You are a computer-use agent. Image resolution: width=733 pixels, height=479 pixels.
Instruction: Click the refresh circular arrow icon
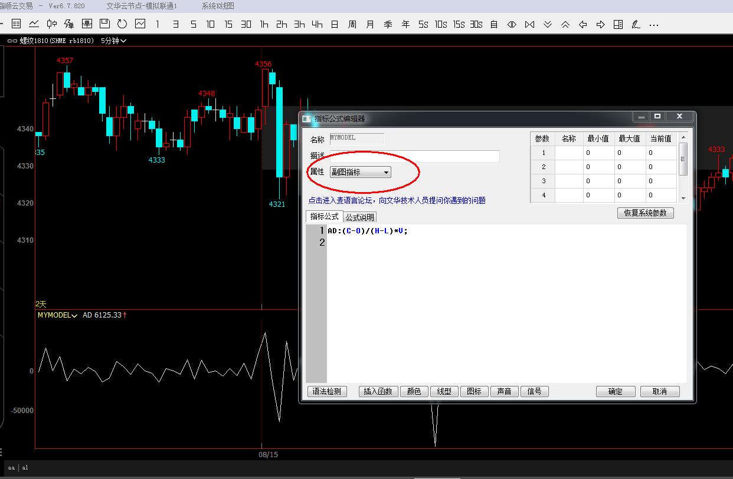122,24
